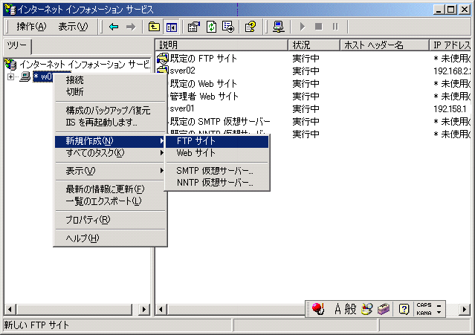
Task: Open the Properties toolbar icon
Action: pyautogui.click(x=194, y=27)
